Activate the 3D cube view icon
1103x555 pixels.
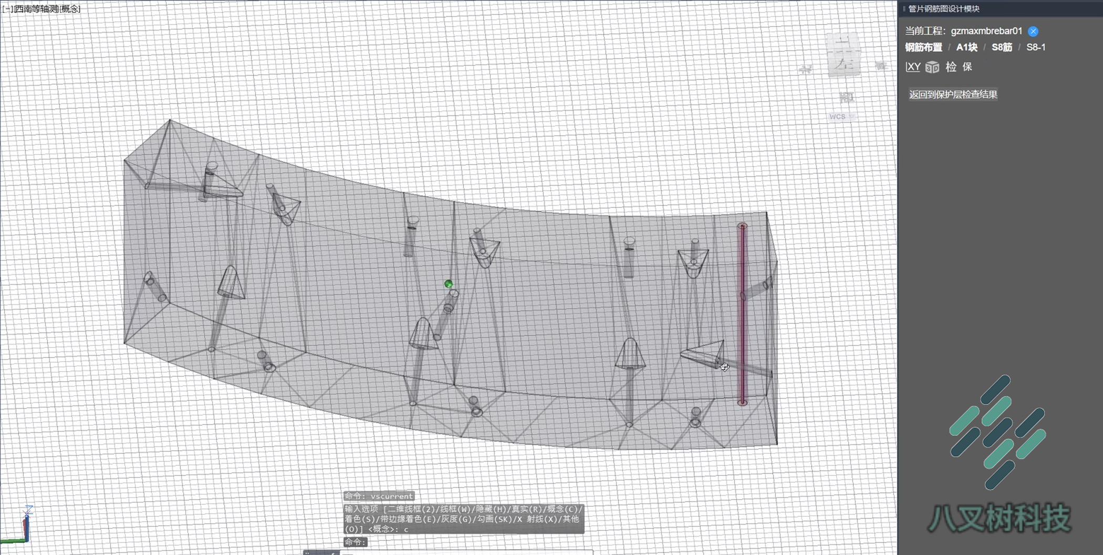(x=932, y=67)
